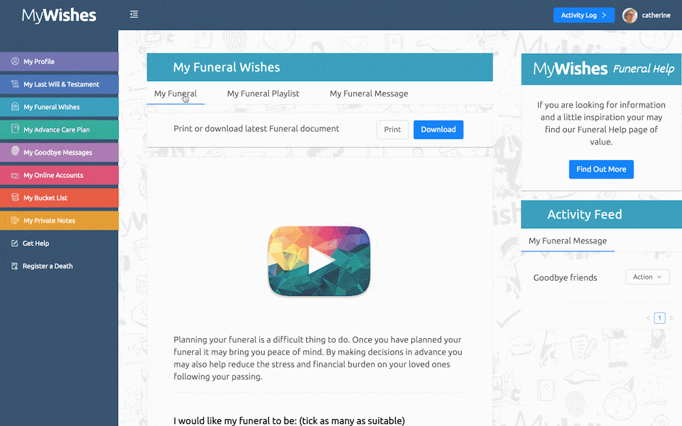Open the Action dropdown for Goodbye friends
The image size is (682, 426).
coord(647,277)
